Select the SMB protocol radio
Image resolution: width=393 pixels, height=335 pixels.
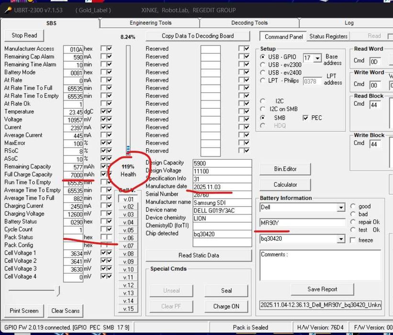tap(262, 118)
